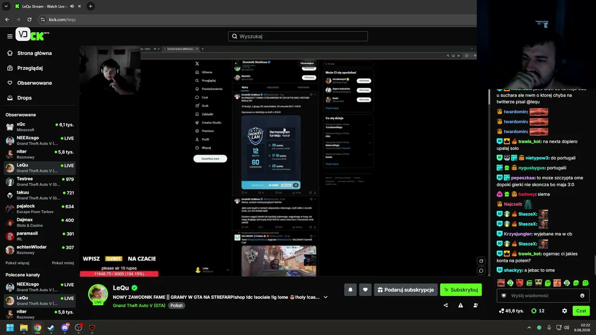This screenshot has height=335, width=596.
Task: Open LeQu under Polecane kanały
Action: click(x=40, y=301)
